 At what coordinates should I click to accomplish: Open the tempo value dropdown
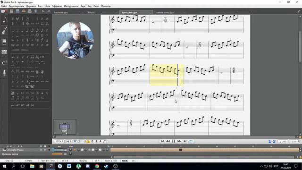283,142
